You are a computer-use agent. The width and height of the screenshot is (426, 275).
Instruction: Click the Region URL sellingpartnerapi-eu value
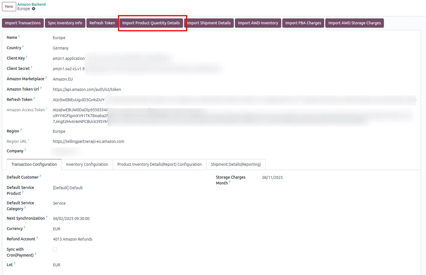coord(88,142)
